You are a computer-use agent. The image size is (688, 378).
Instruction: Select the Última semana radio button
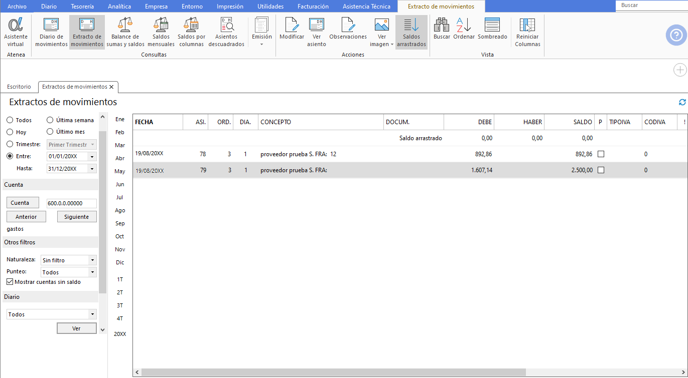(x=50, y=120)
